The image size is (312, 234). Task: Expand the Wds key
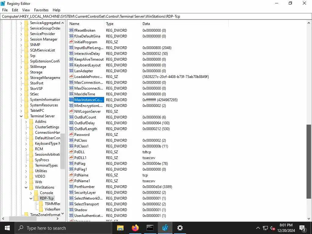click(x=26, y=182)
